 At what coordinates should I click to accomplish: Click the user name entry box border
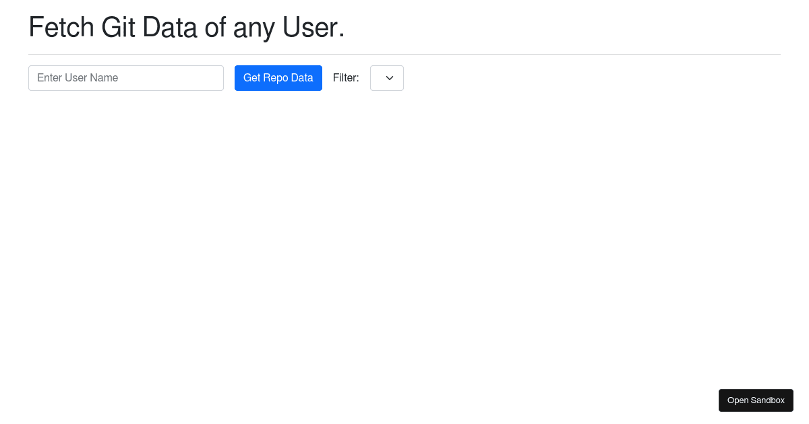[x=125, y=67]
